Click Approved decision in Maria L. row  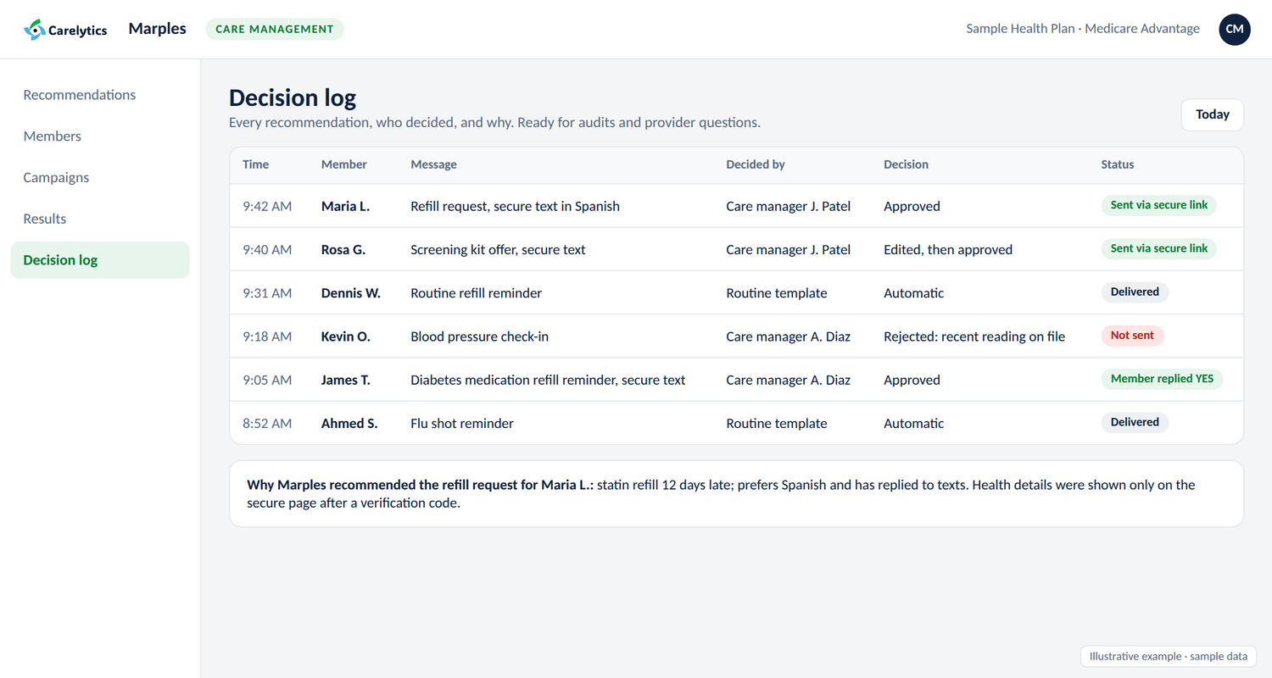(912, 206)
